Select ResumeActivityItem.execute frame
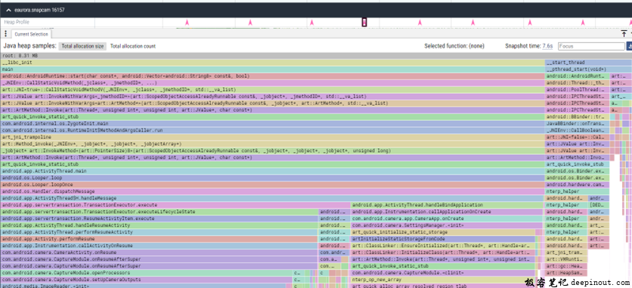Viewport: 632px width, 288px height. [160, 218]
